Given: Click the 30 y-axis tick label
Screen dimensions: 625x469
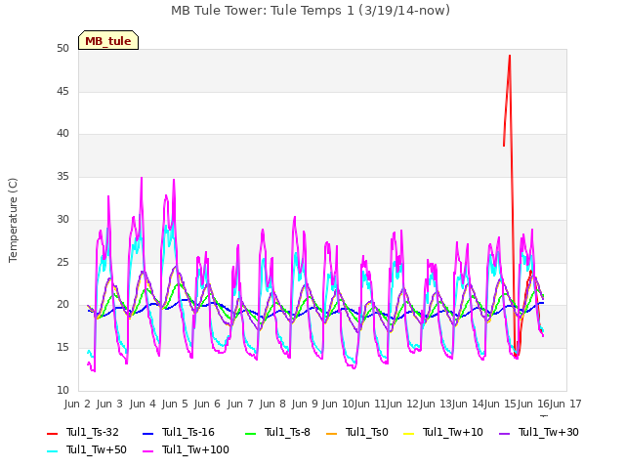Looking at the screenshot, I should [x=62, y=219].
